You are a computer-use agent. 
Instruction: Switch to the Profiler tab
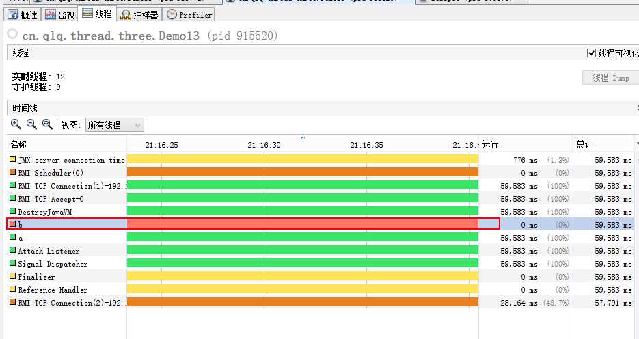(x=189, y=15)
